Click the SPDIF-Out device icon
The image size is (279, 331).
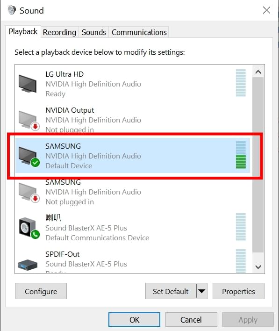28,265
